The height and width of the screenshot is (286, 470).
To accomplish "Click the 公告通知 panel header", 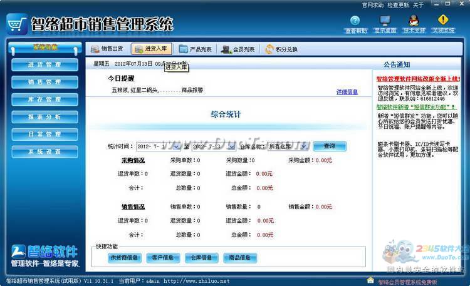I will coord(397,64).
